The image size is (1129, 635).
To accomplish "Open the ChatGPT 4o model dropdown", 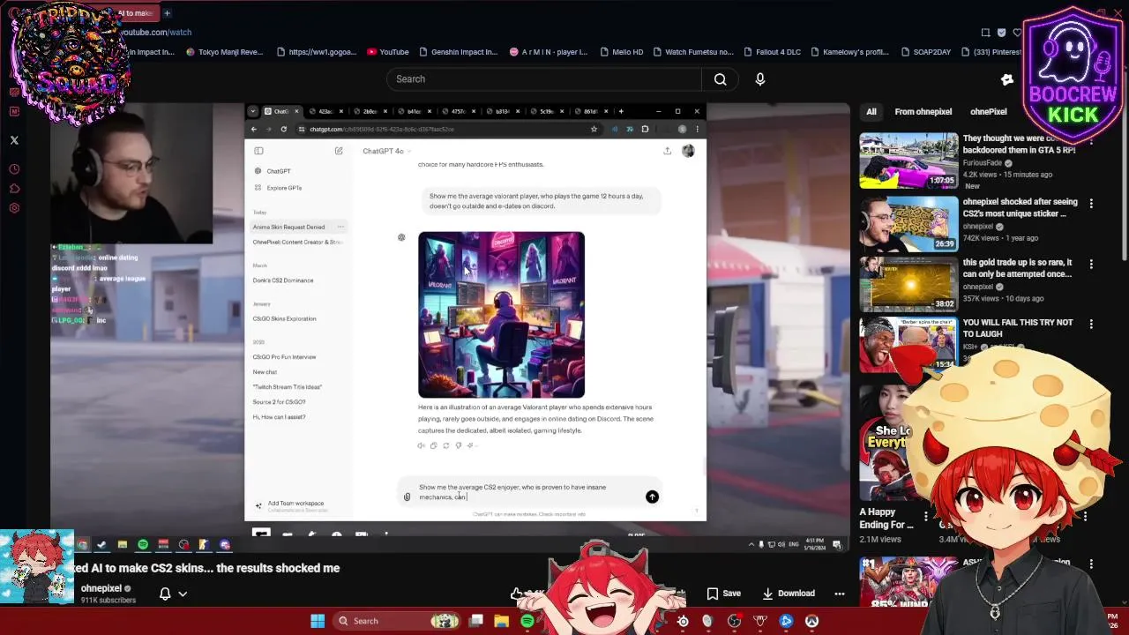I will (386, 151).
